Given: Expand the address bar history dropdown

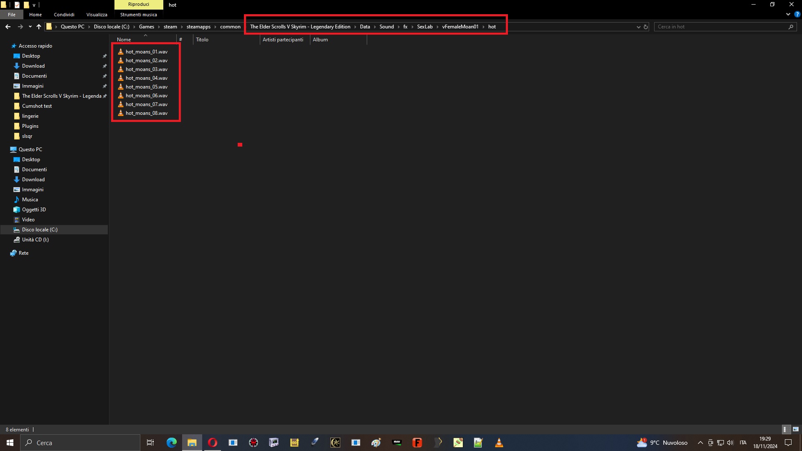Looking at the screenshot, I should [x=638, y=27].
